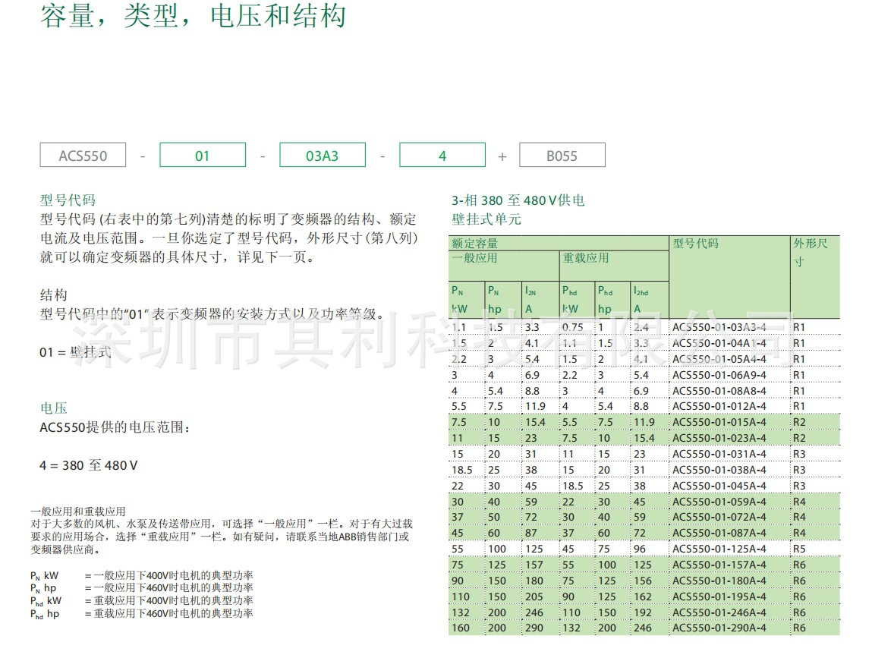Click model code ACS550-01-038A-4
The width and height of the screenshot is (872, 658).
[719, 470]
